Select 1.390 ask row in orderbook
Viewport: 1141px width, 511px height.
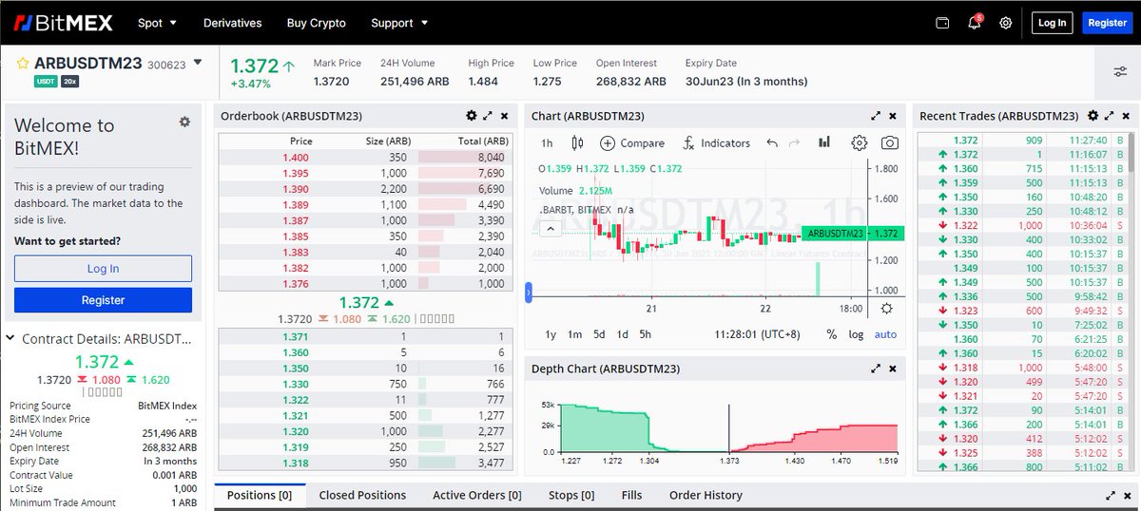[367, 189]
